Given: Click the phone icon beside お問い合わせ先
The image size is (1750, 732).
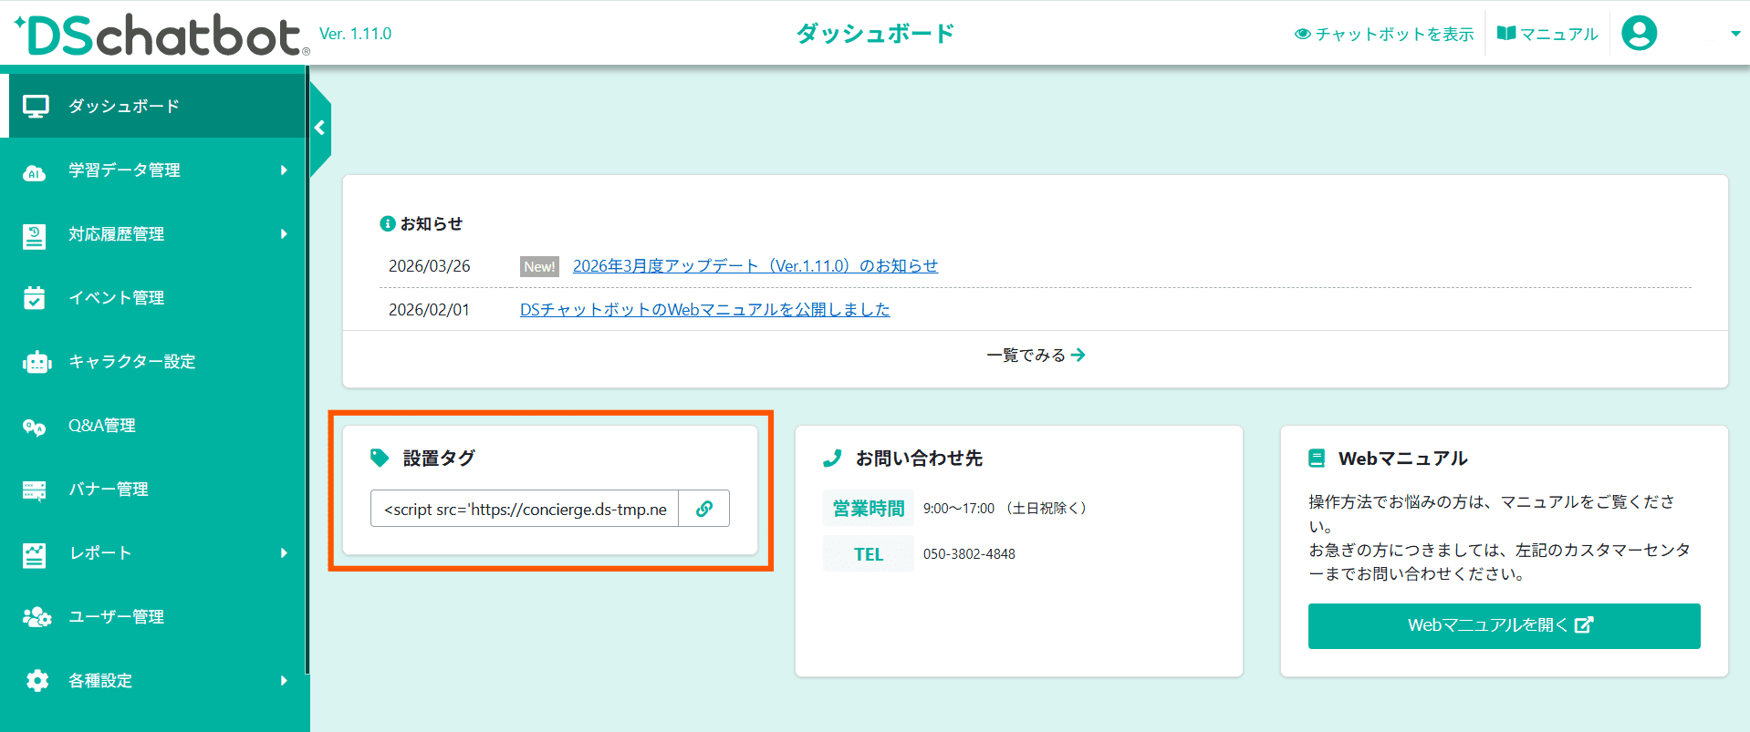Looking at the screenshot, I should pyautogui.click(x=832, y=458).
